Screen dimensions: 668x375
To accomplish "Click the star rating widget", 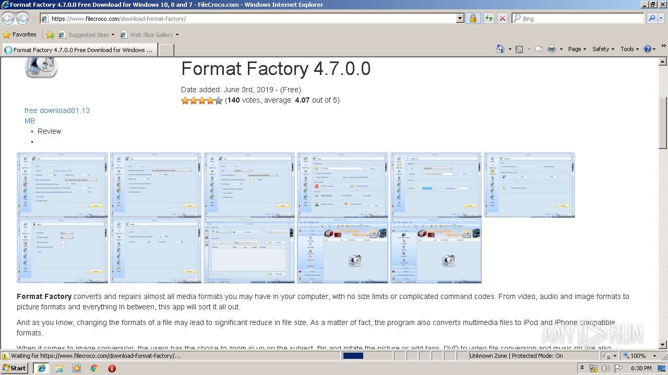I will pyautogui.click(x=202, y=101).
